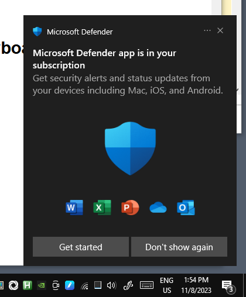Click the PowerPoint icon in the notification
The height and width of the screenshot is (297, 246).
[x=130, y=208]
